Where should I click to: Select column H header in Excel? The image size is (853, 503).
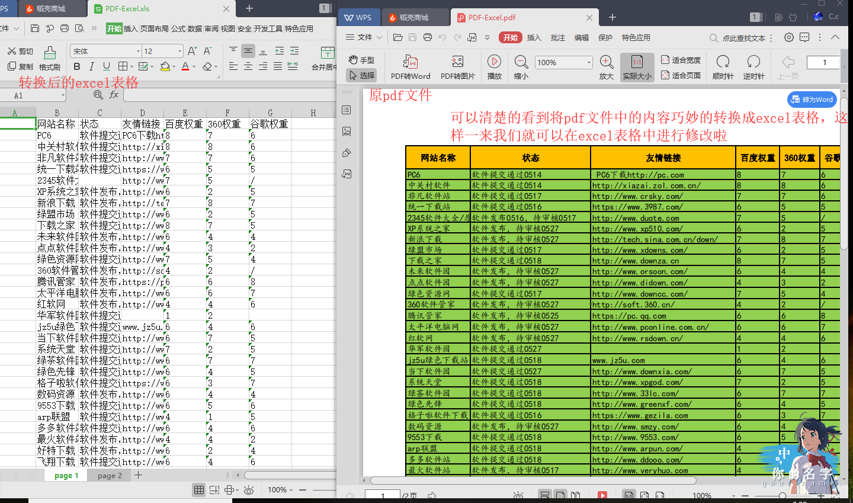[x=313, y=113]
